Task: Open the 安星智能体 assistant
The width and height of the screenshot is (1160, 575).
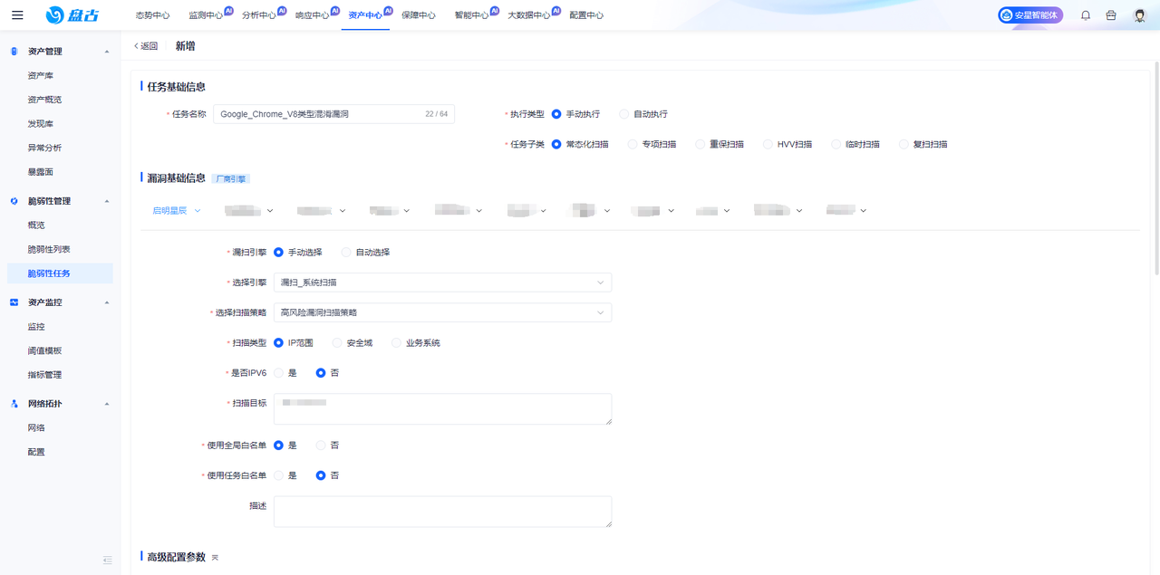Action: point(1029,14)
